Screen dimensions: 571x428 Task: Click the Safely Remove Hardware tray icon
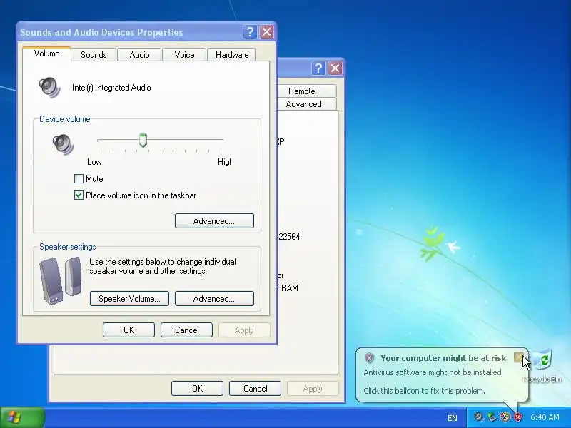pyautogui.click(x=492, y=417)
